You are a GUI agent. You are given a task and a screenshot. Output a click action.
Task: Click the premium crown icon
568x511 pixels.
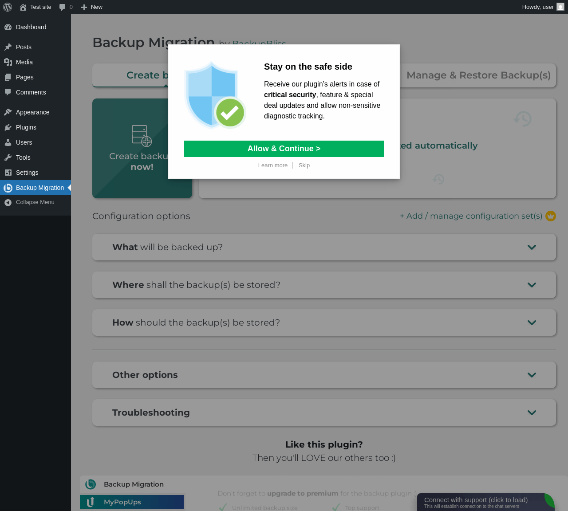pyautogui.click(x=551, y=216)
